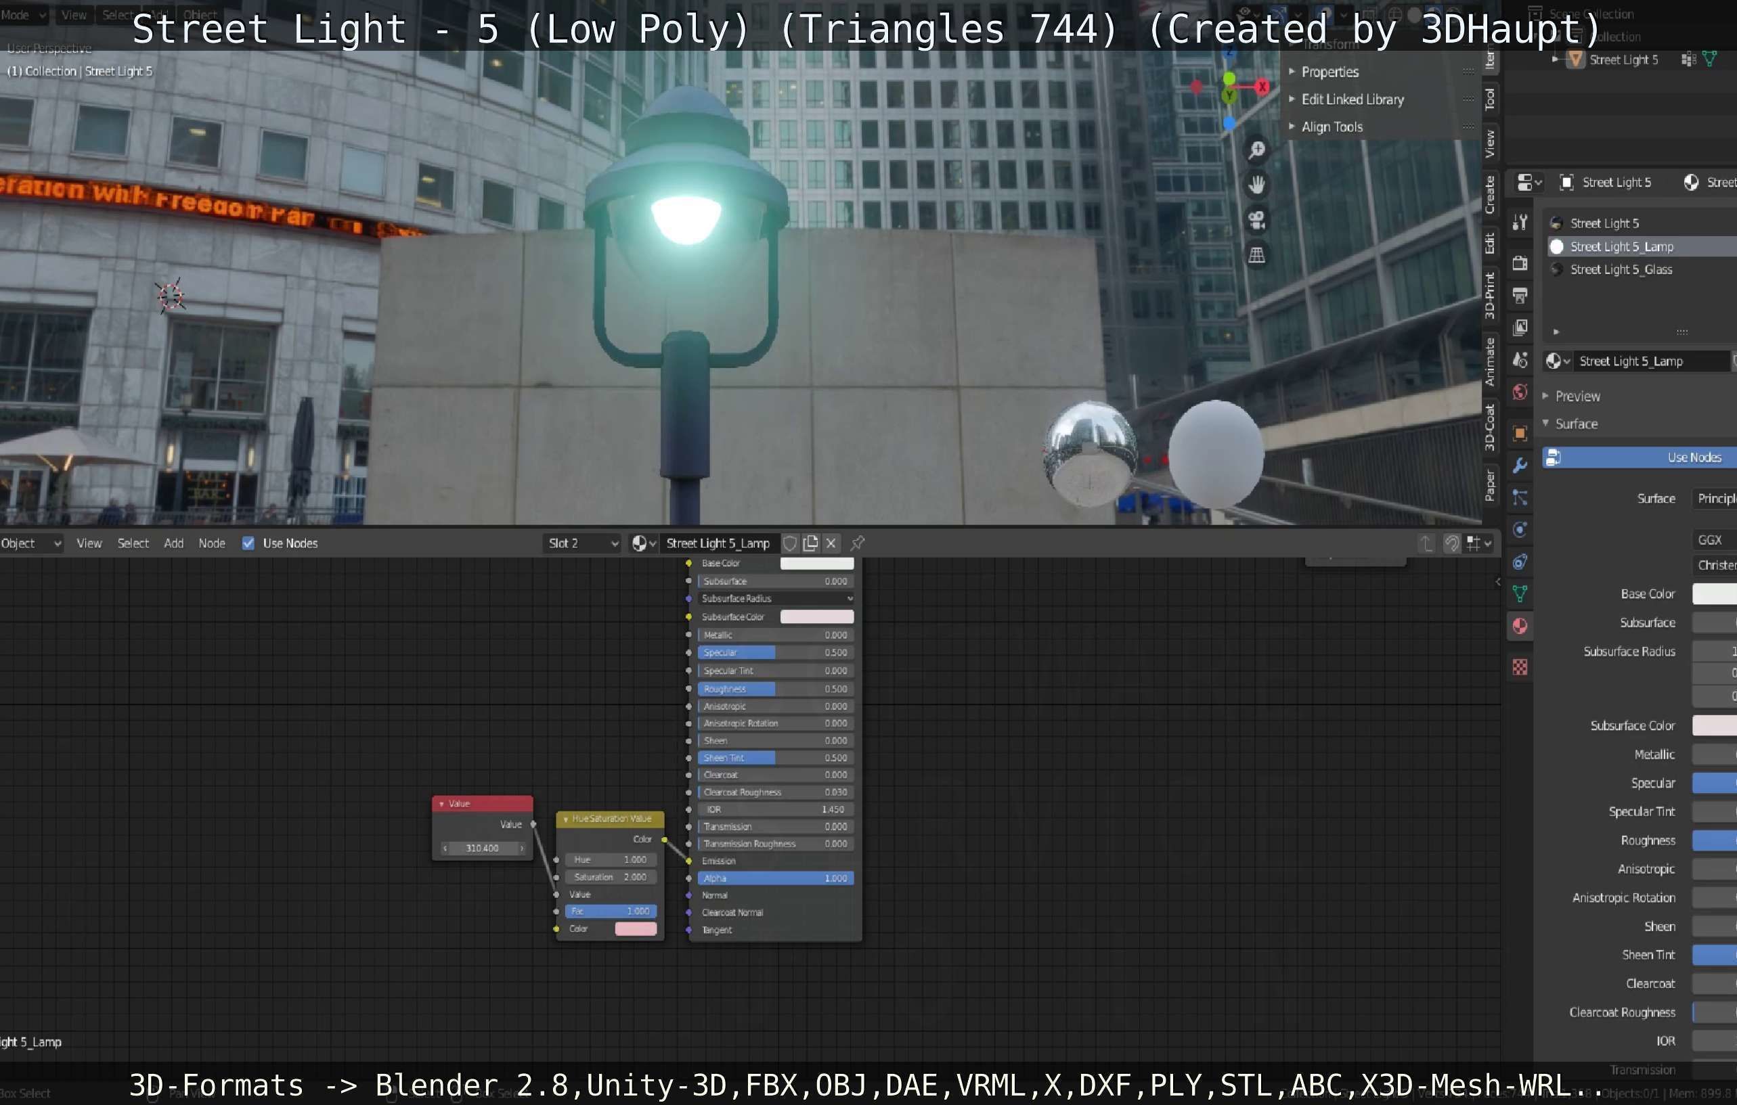The height and width of the screenshot is (1105, 1737).
Task: Click the viewport zoom magnifier icon
Action: click(1256, 150)
